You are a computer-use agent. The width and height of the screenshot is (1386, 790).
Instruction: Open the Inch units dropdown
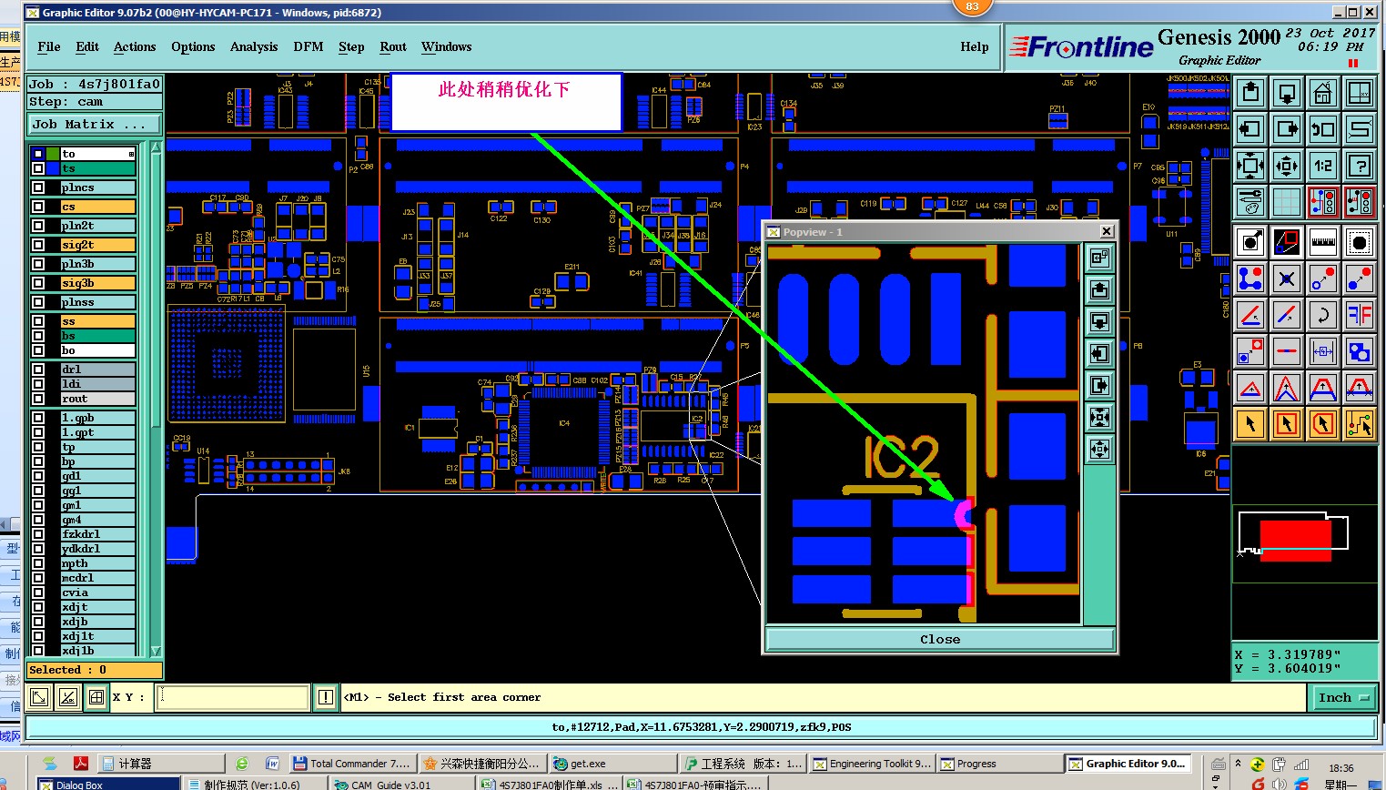[x=1343, y=698]
